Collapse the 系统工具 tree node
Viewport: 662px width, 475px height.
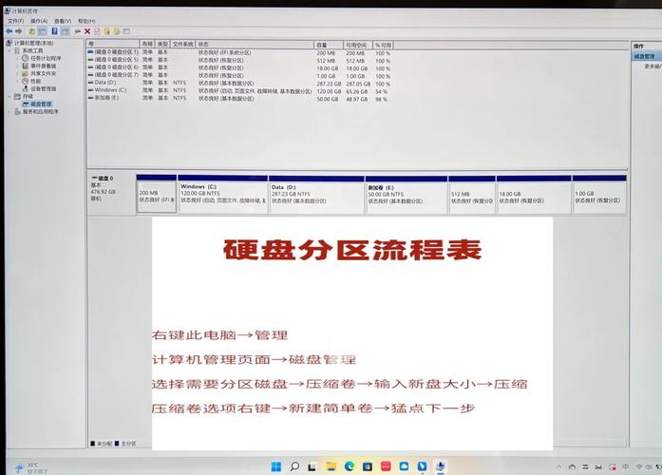(9, 50)
